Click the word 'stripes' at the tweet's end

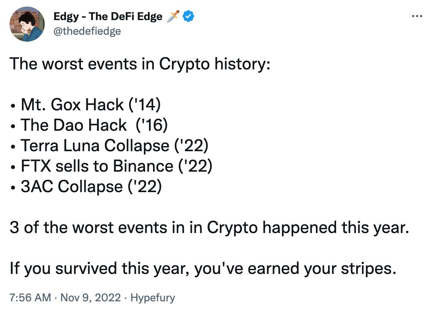coord(369,269)
